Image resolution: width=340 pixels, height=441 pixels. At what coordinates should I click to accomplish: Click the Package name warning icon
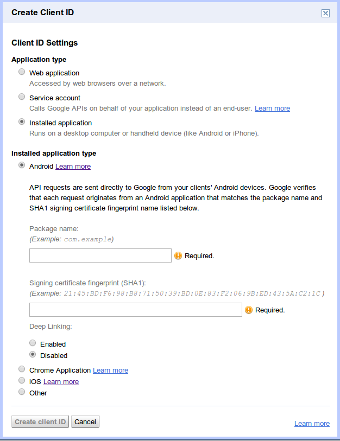(178, 255)
